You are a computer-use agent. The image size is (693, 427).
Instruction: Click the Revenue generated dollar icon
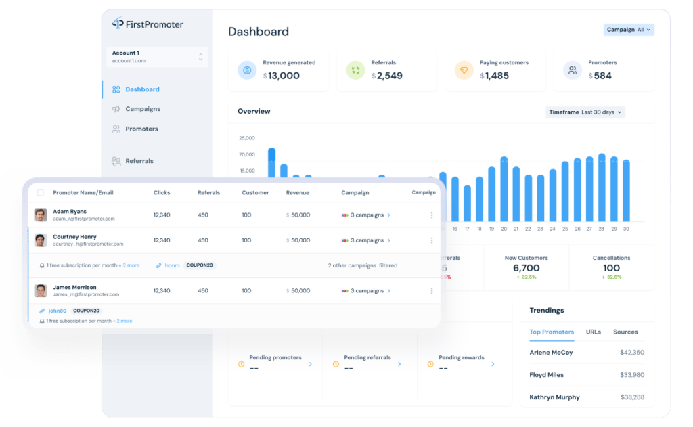[247, 70]
